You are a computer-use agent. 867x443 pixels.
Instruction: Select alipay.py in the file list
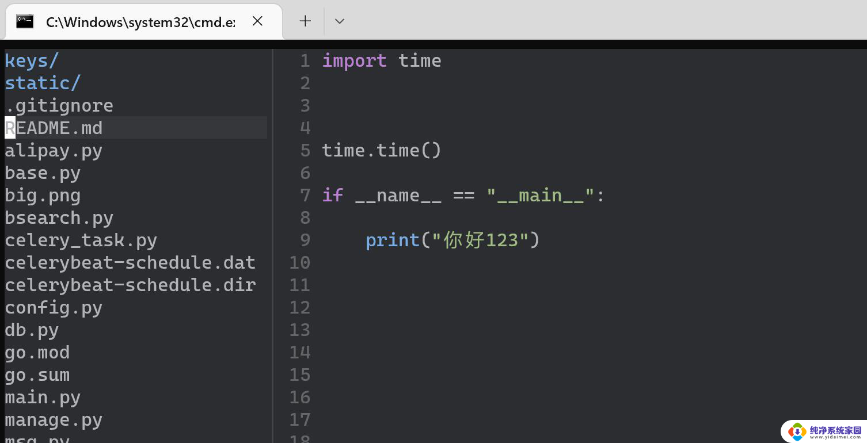54,151
